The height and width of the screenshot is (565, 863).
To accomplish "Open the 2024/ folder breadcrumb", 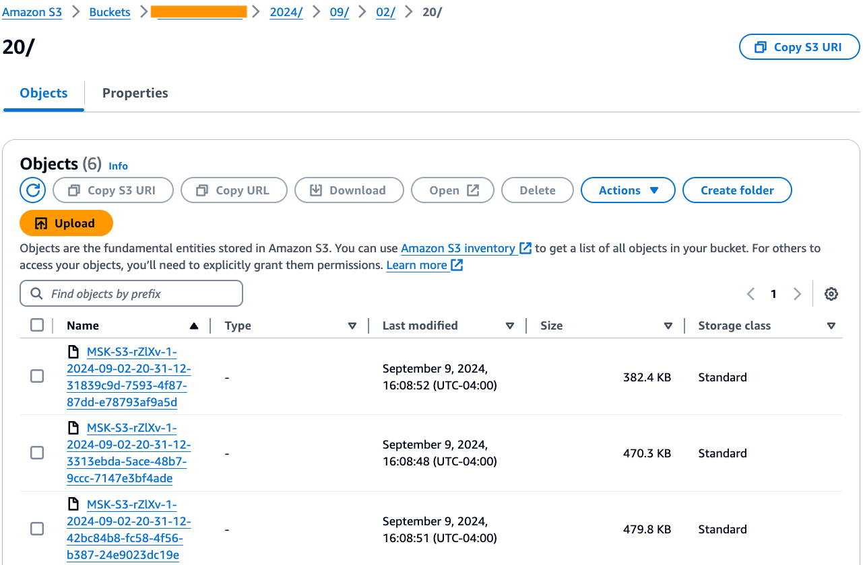I will [286, 12].
